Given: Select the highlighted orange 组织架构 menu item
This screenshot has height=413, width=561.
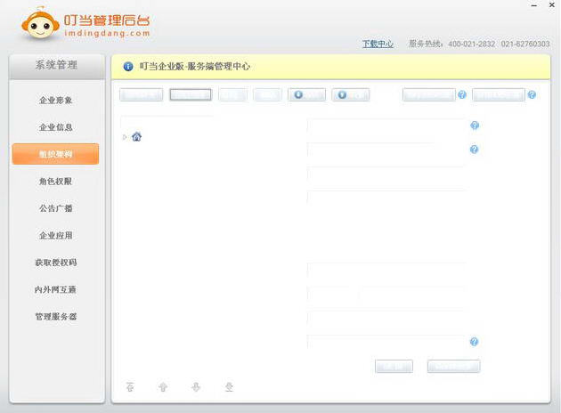Looking at the screenshot, I should 55,154.
